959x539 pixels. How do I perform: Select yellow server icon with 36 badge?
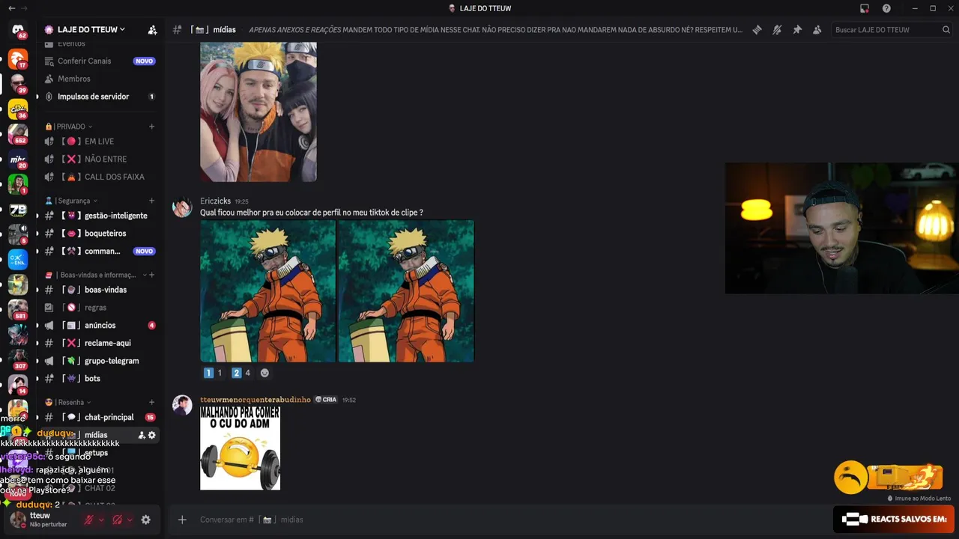click(18, 109)
